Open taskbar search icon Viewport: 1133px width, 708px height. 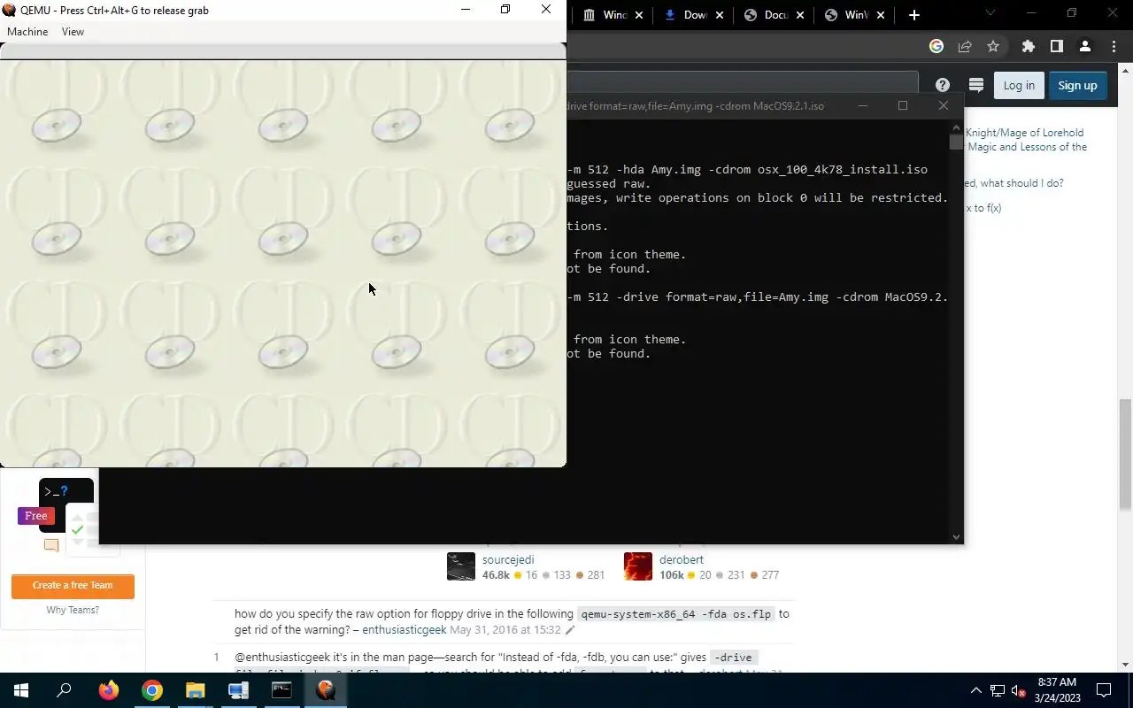click(64, 690)
